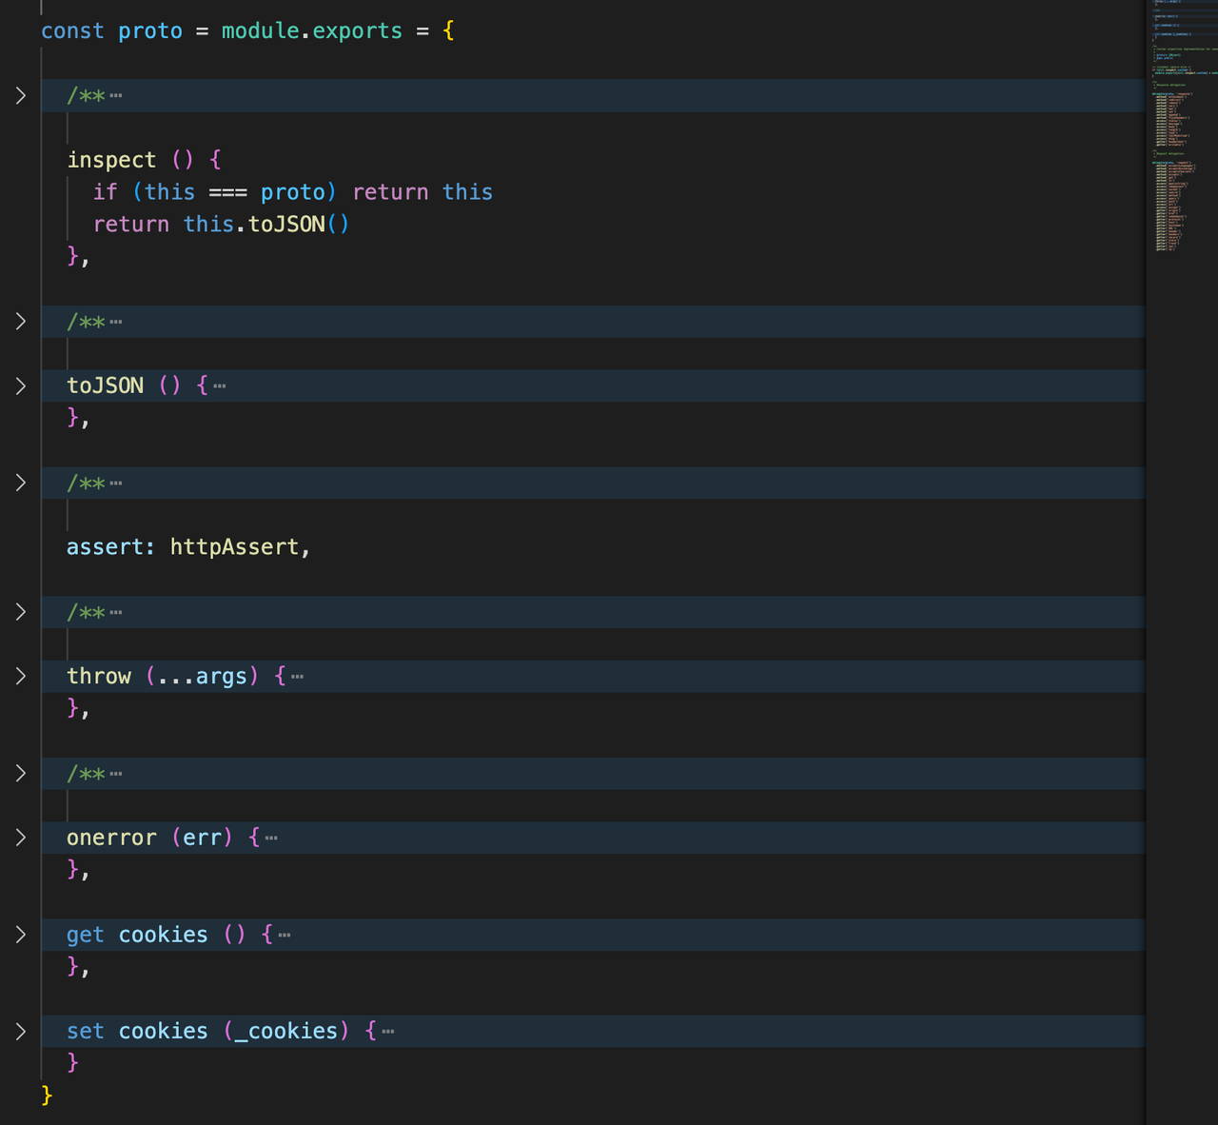Click the 'module' identifier
1218x1125 pixels.
click(260, 30)
